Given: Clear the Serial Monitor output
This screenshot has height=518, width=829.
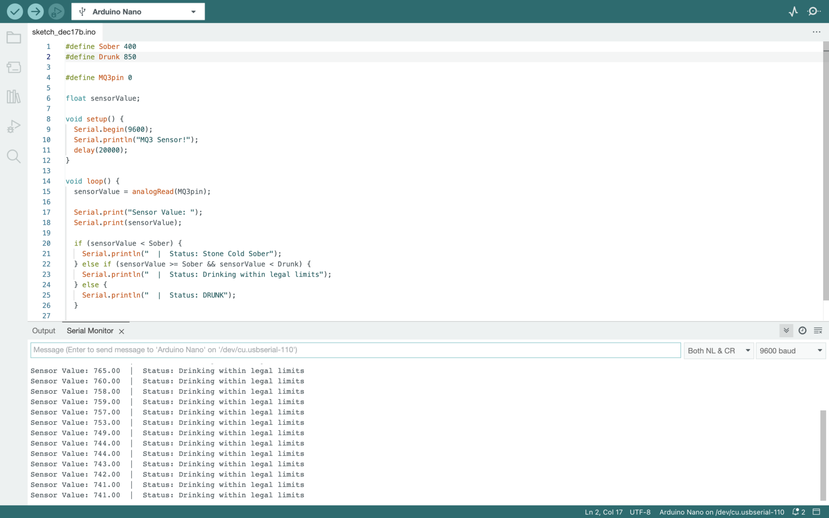Looking at the screenshot, I should 818,331.
